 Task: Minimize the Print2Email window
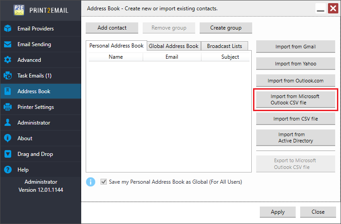click(x=320, y=9)
